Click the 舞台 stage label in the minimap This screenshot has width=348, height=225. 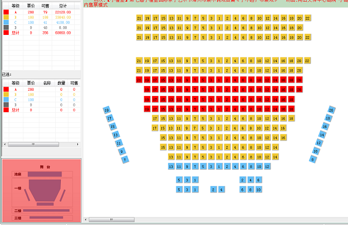[x=45, y=167]
